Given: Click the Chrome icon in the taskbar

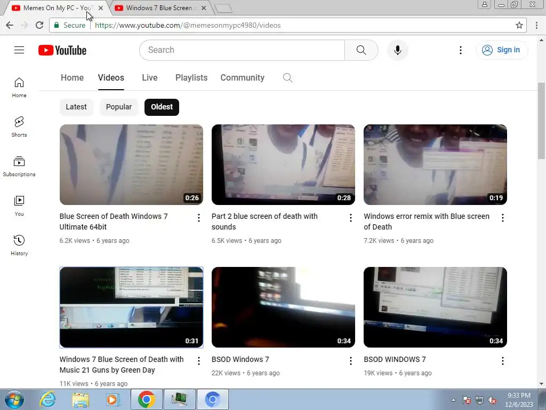Looking at the screenshot, I should pos(147,399).
